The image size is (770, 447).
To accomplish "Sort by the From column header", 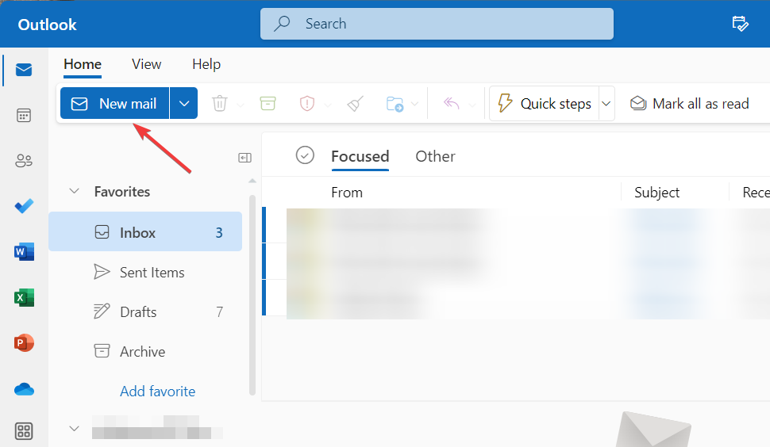I will pos(347,193).
